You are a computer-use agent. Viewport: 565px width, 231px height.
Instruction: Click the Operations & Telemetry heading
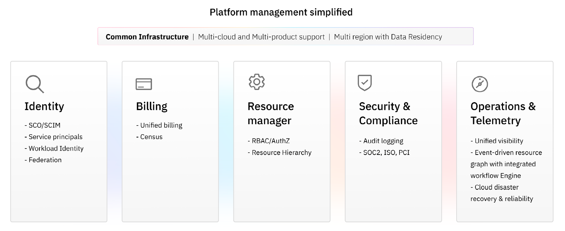503,113
